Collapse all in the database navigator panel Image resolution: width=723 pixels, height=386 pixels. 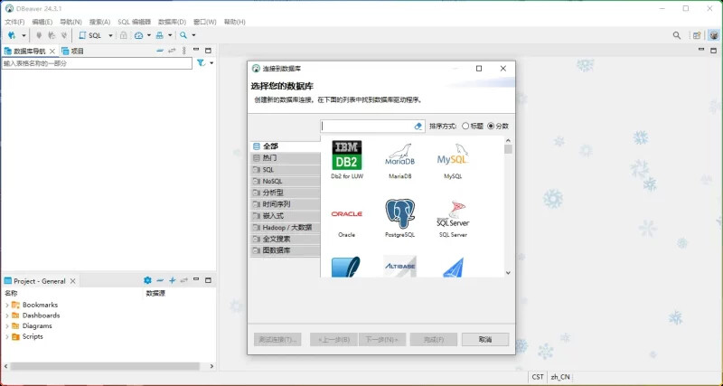(x=160, y=51)
